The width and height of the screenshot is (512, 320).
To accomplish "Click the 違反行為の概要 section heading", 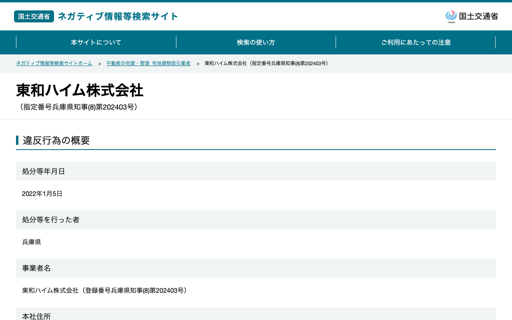I will 56,140.
